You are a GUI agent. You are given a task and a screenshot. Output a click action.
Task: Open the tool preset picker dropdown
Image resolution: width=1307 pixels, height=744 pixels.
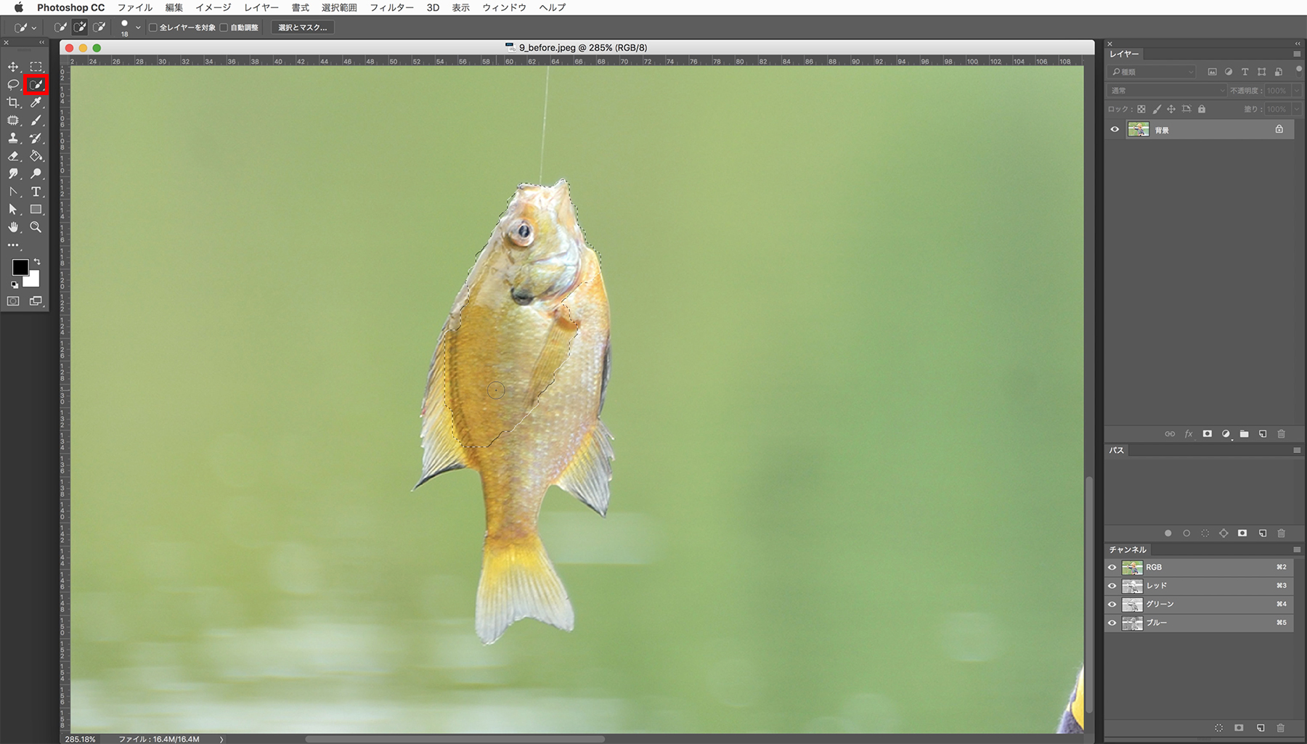coord(25,28)
